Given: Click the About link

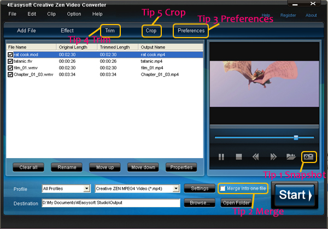Looking at the screenshot, I should tap(311, 15).
